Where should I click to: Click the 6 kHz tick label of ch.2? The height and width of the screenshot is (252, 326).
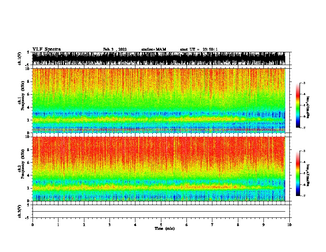29,162
